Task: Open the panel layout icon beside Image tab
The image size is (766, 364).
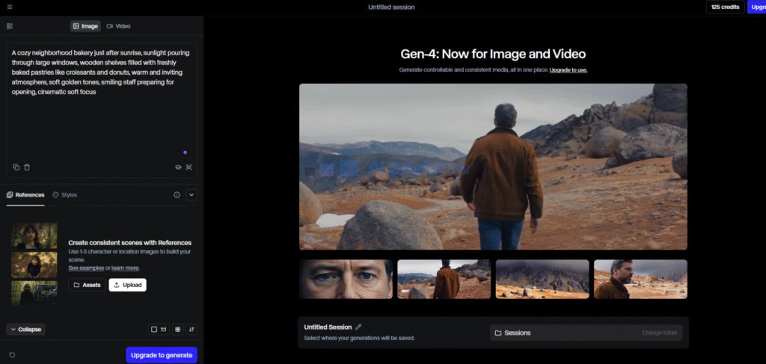Action: [x=10, y=26]
